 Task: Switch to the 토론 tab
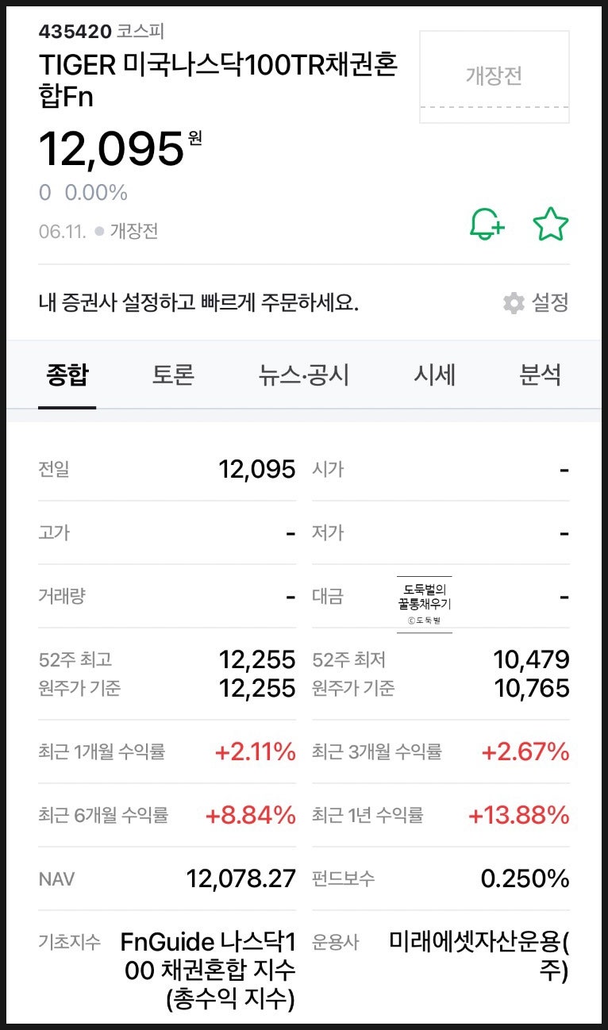coord(171,376)
